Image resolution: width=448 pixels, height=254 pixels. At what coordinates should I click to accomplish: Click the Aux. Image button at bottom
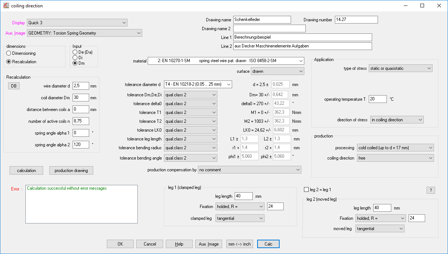click(x=209, y=244)
